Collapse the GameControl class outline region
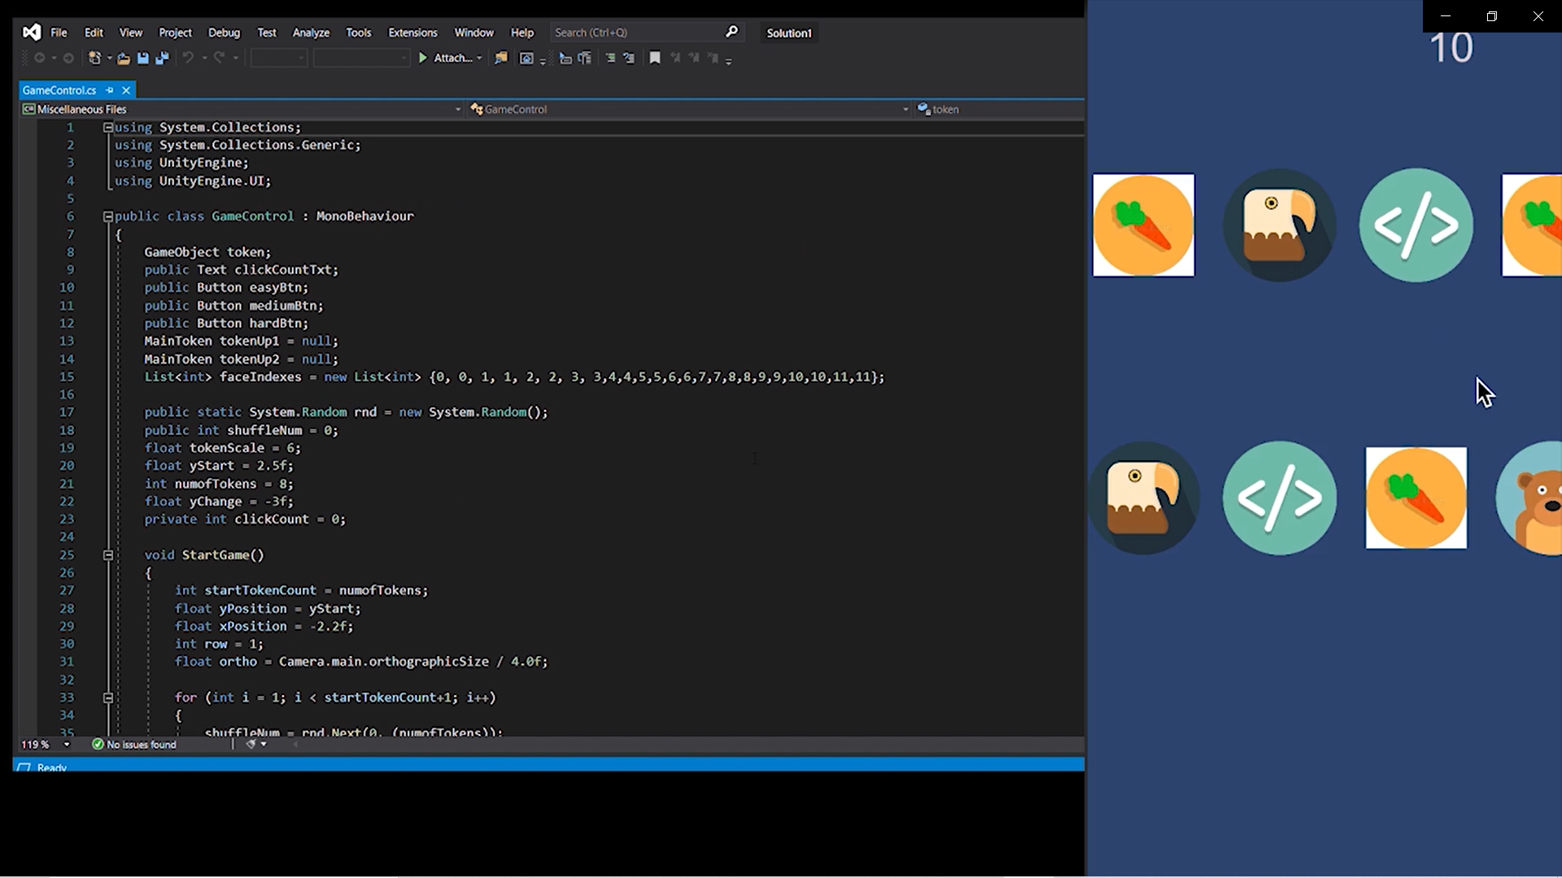 point(107,216)
